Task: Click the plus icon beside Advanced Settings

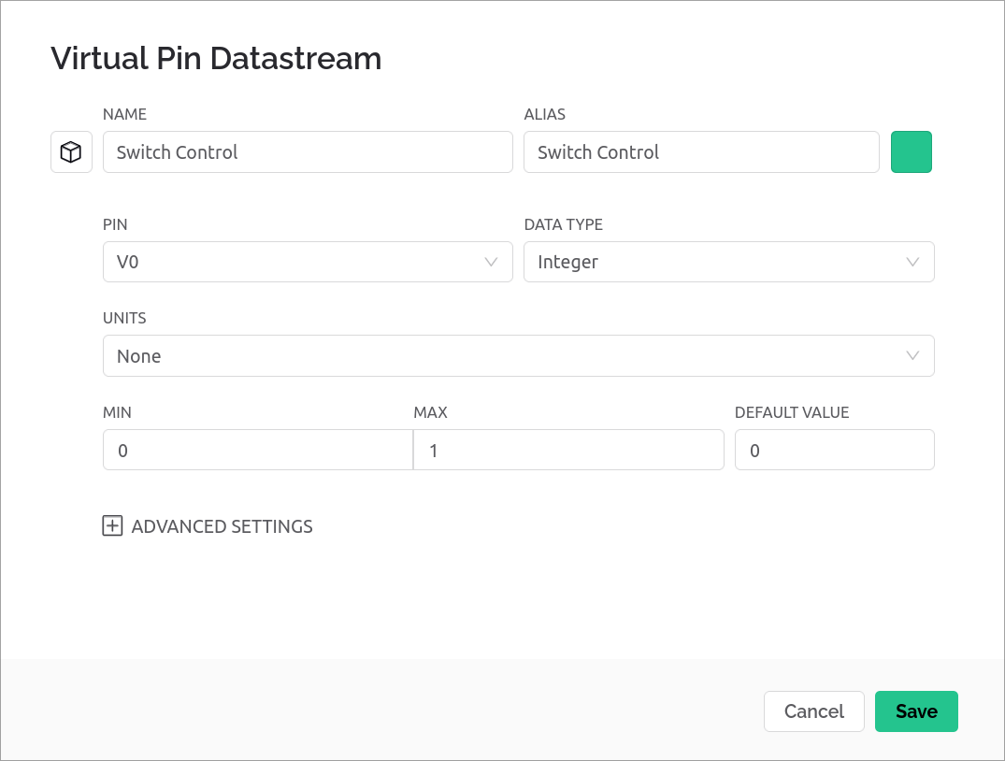Action: point(112,525)
